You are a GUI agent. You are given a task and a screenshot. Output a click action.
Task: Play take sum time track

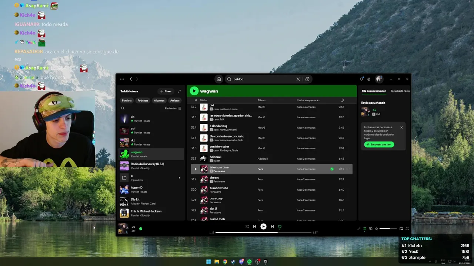point(196,169)
